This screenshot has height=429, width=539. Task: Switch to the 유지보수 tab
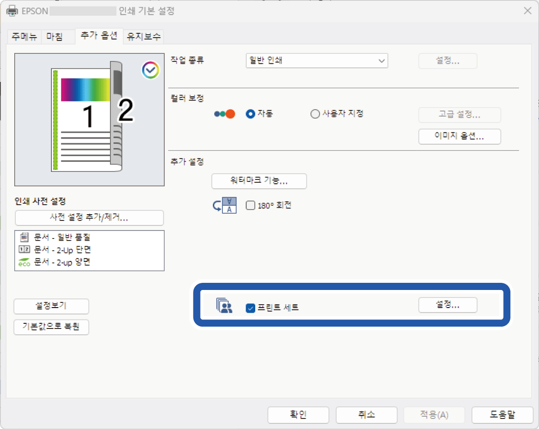pos(144,37)
